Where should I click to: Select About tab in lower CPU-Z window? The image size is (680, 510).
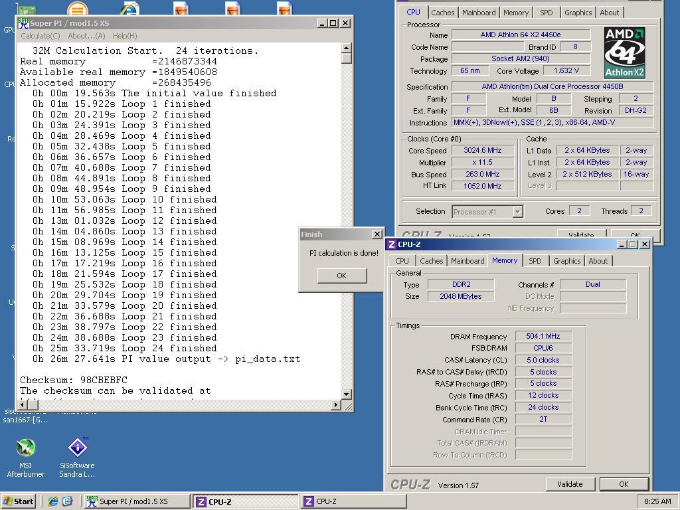click(x=598, y=260)
